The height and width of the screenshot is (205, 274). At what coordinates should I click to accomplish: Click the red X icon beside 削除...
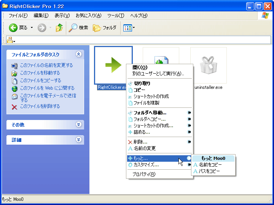click(x=130, y=142)
